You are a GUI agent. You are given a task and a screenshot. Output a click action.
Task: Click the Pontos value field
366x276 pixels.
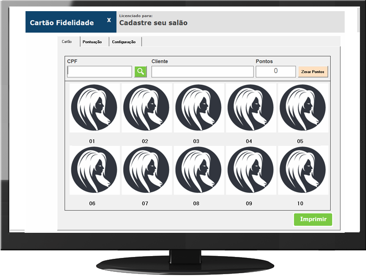[276, 72]
